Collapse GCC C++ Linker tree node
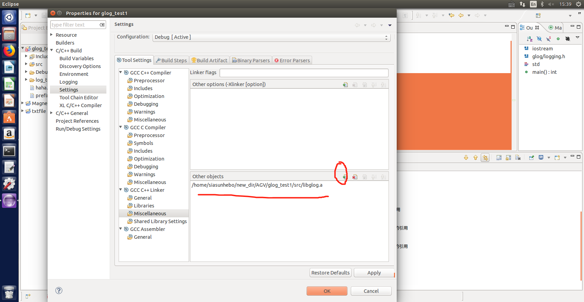Viewport: 584px width, 302px height. coord(121,190)
